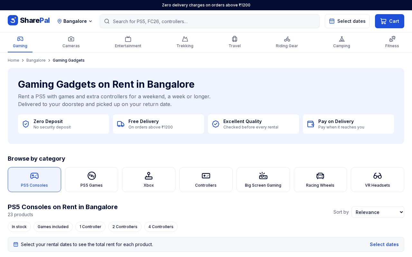Click the Riding Gear bike icon

tap(287, 39)
